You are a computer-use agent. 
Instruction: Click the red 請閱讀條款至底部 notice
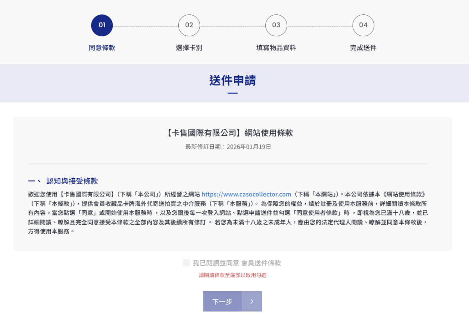[233, 275]
